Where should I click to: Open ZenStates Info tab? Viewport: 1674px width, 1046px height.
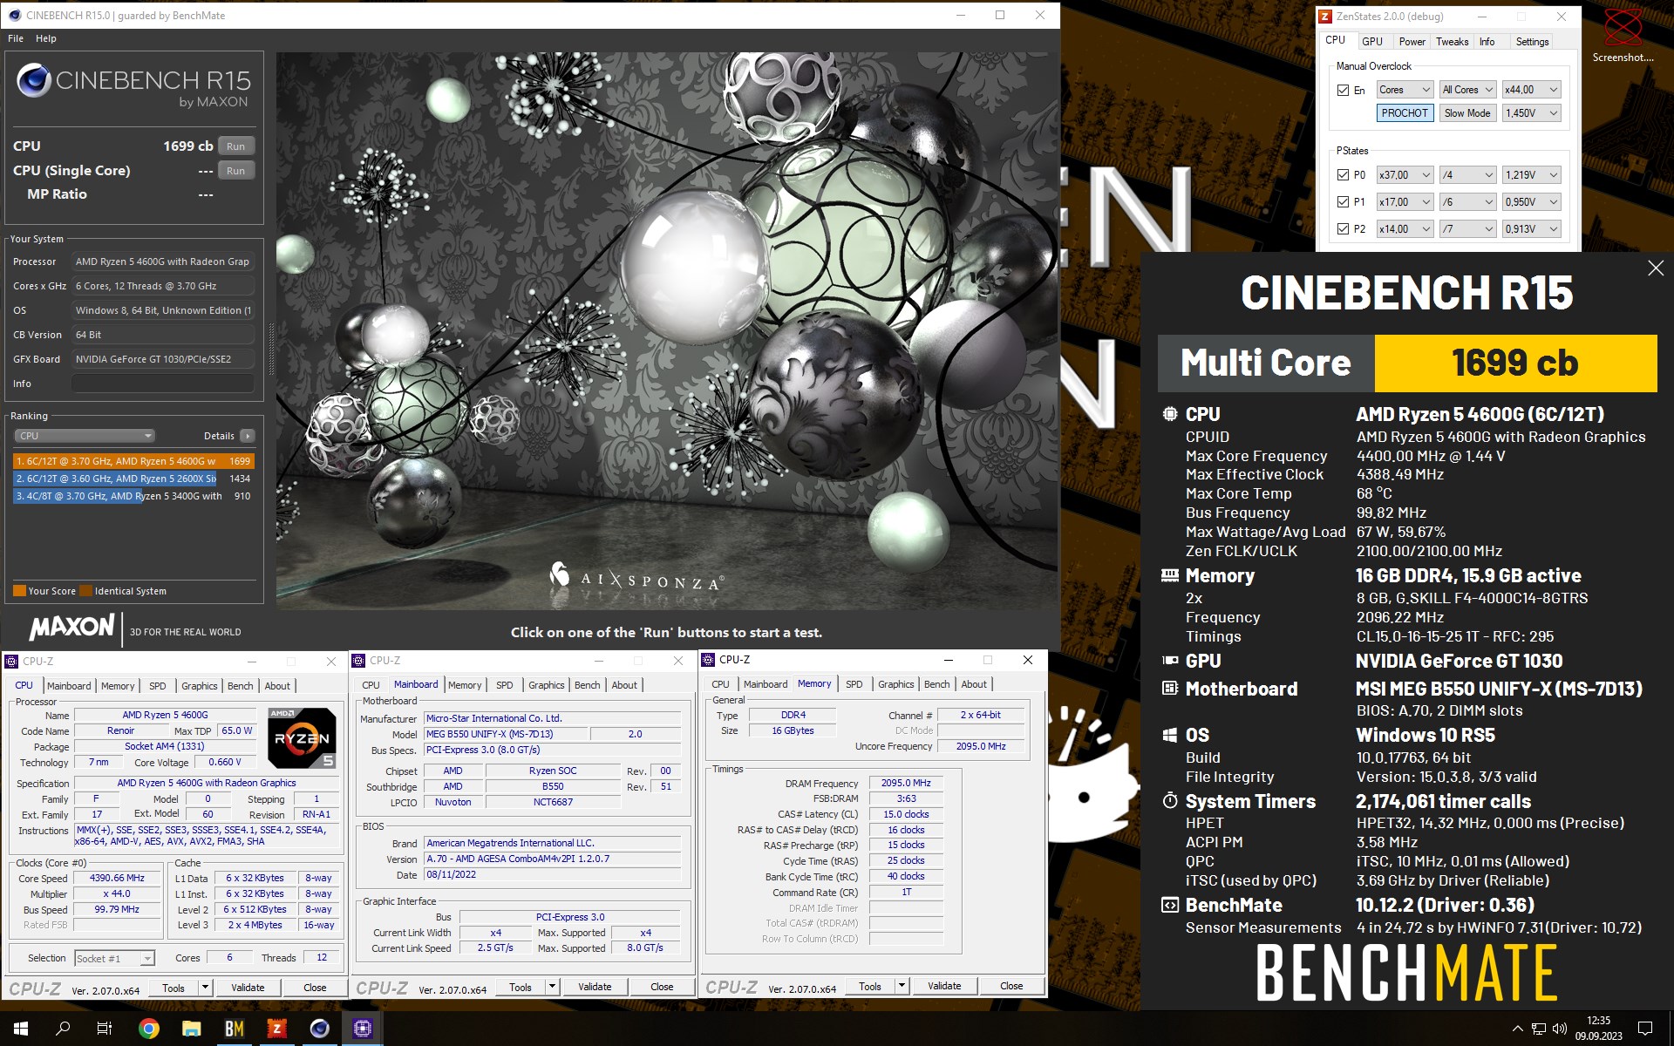click(x=1487, y=42)
